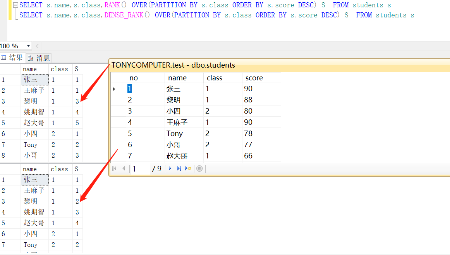Select 赵大哥 in the students table window
Screen dimensions: 450x255
(184, 156)
